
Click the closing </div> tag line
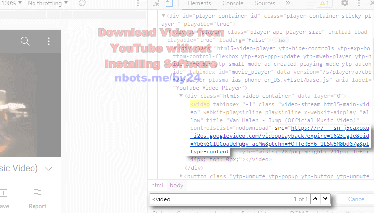(194, 168)
